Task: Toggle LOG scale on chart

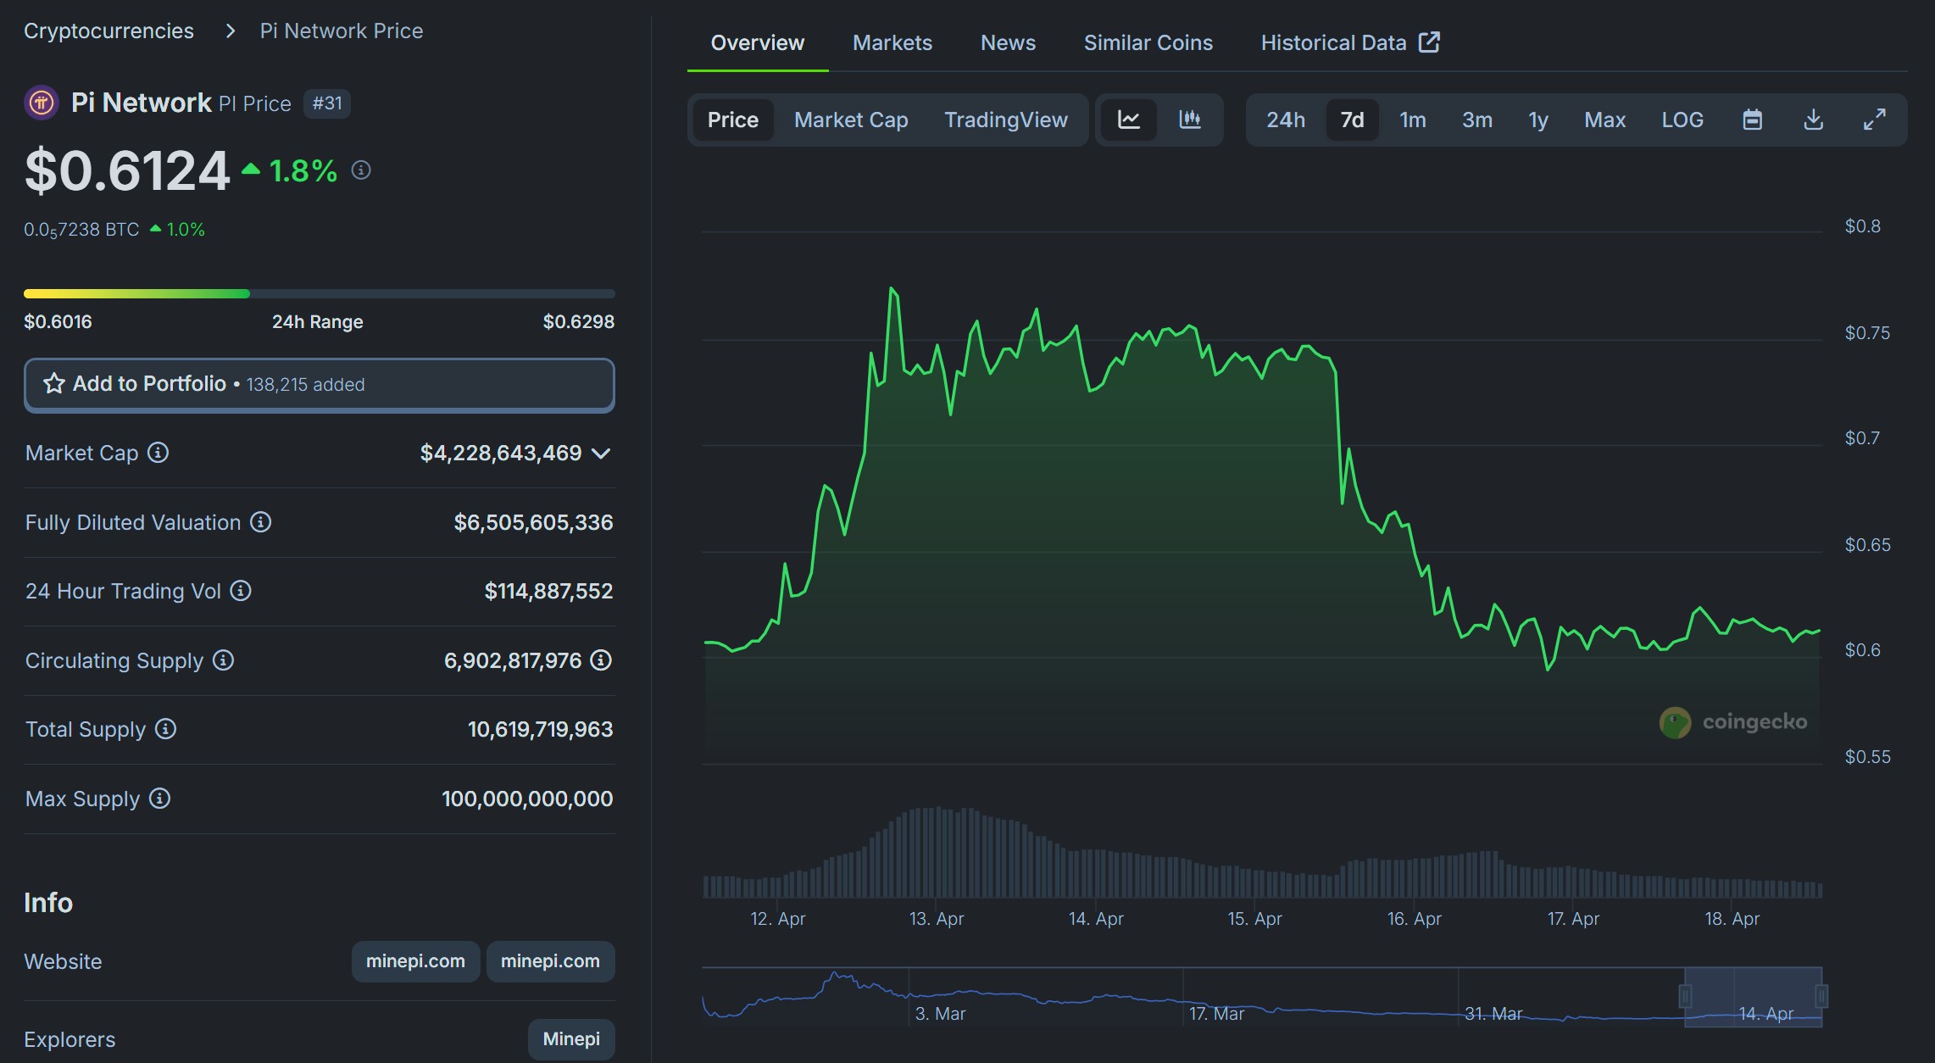Action: [1682, 120]
